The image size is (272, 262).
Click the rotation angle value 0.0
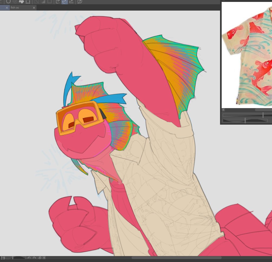click(3, 258)
